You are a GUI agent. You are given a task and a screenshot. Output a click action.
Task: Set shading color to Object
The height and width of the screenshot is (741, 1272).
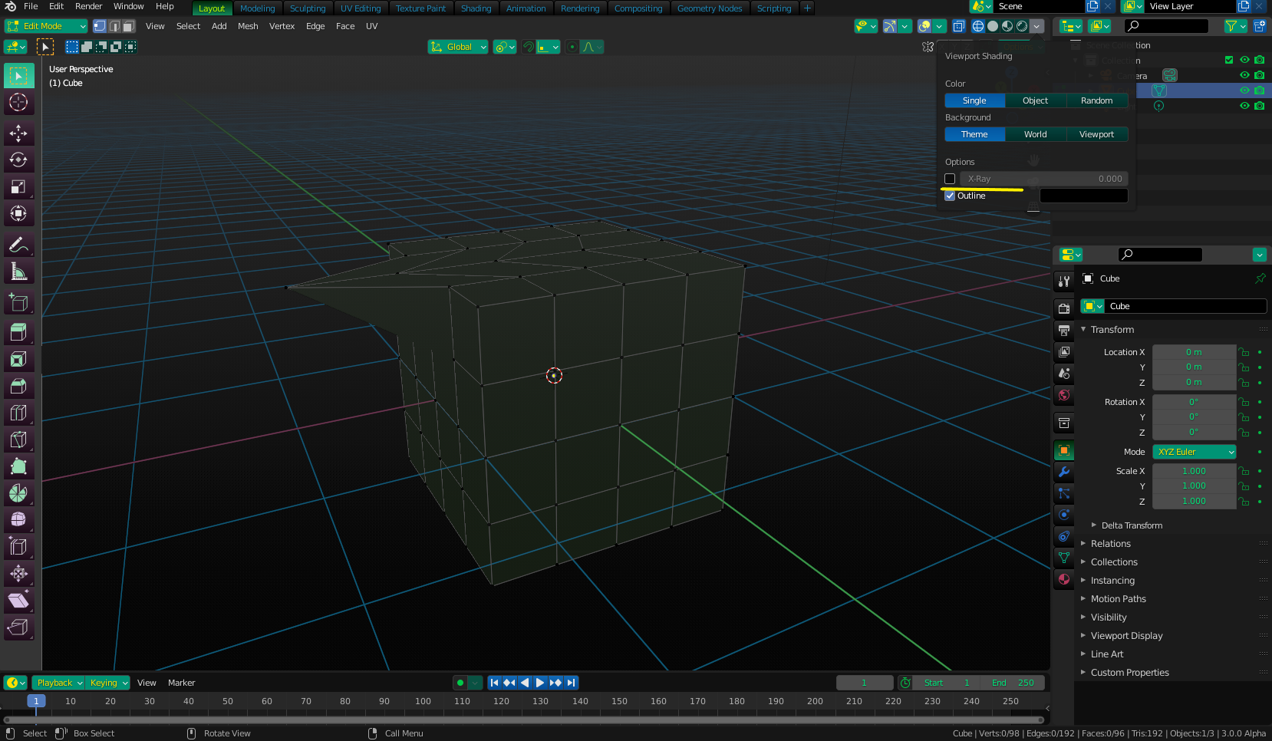(x=1035, y=100)
